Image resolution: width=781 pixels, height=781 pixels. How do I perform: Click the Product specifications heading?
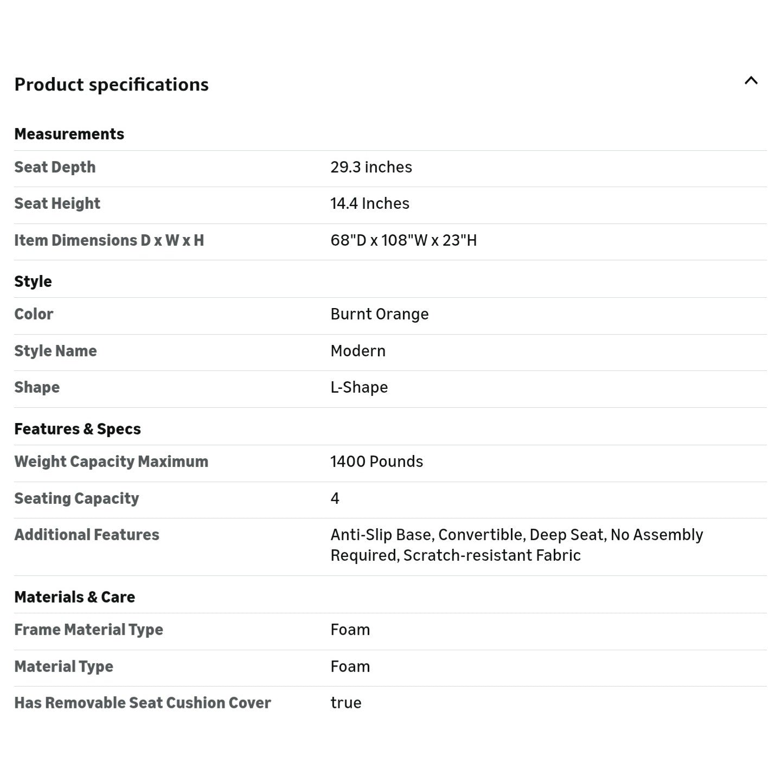pyautogui.click(x=111, y=85)
